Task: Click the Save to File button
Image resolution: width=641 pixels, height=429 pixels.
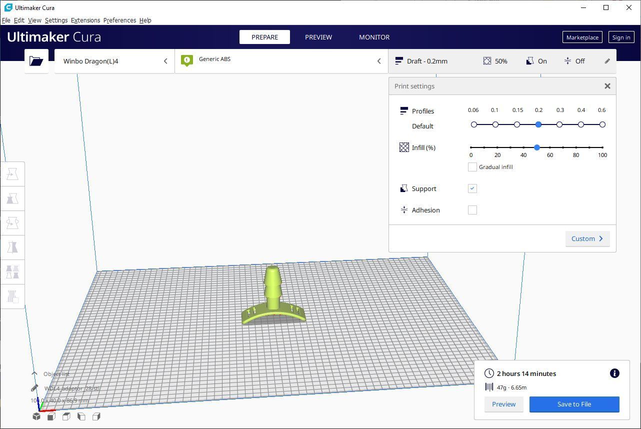Action: coord(574,404)
